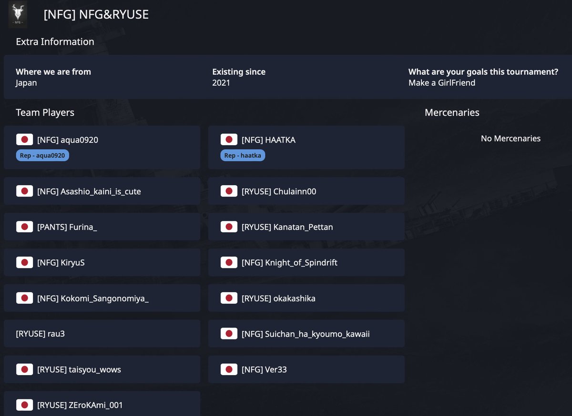This screenshot has height=416, width=572.
Task: Click the 2021 founding year value
Action: pos(221,83)
